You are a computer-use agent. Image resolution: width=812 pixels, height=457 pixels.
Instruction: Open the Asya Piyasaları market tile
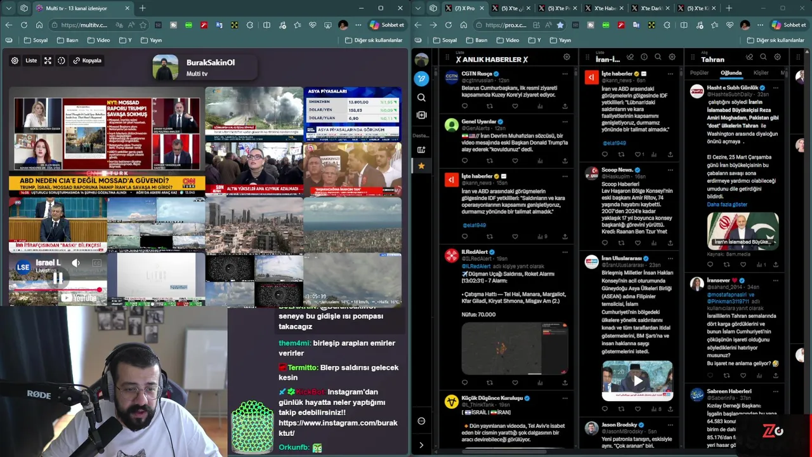coord(353,114)
